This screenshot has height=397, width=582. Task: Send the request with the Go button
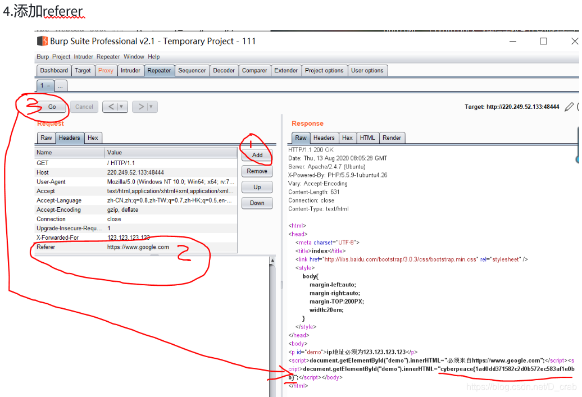tap(52, 107)
